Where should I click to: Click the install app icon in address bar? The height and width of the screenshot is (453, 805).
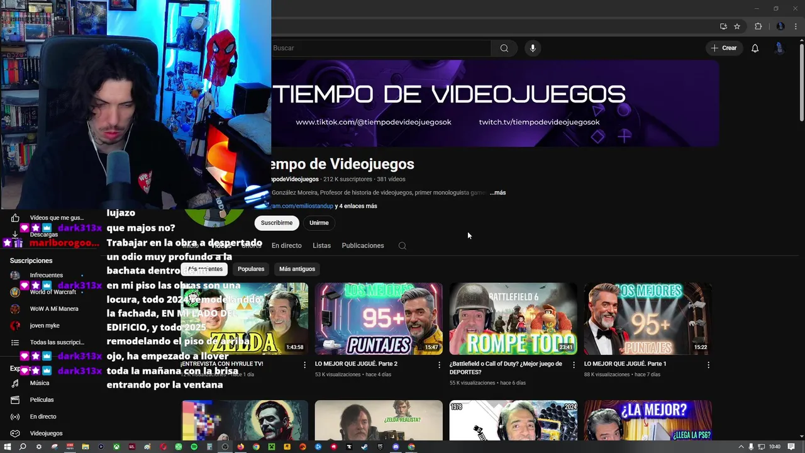pos(723,26)
